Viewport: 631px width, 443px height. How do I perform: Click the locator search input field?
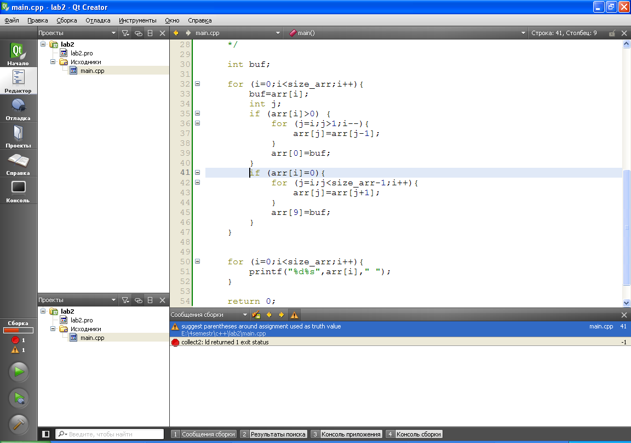click(x=110, y=434)
